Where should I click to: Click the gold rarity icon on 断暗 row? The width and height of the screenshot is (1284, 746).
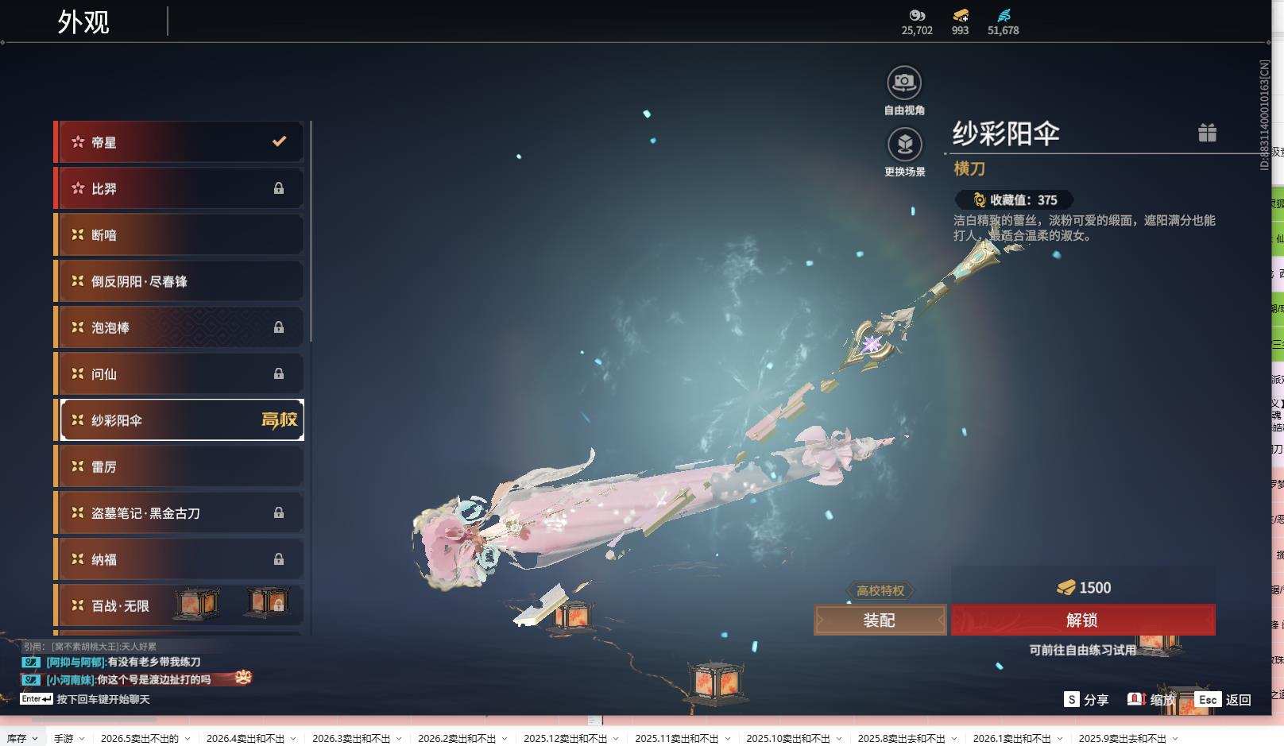pos(78,234)
